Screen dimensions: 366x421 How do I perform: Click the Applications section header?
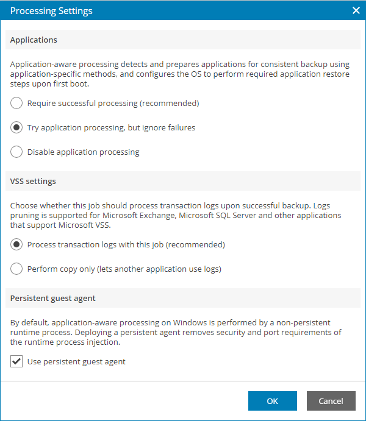[34, 40]
